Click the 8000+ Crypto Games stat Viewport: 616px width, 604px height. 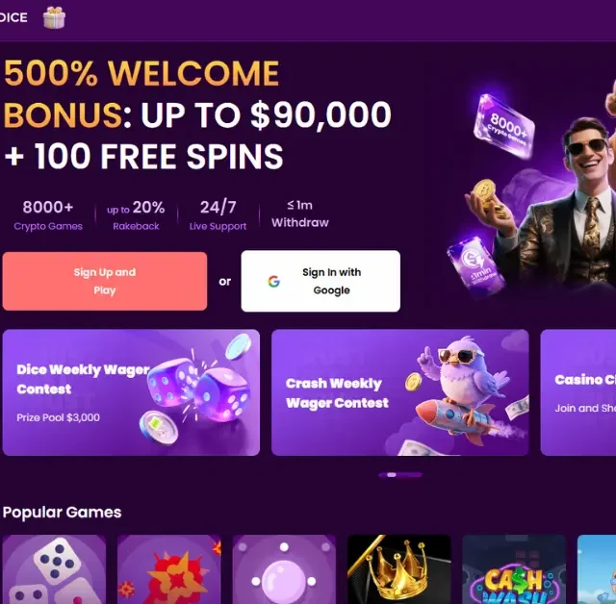click(48, 215)
